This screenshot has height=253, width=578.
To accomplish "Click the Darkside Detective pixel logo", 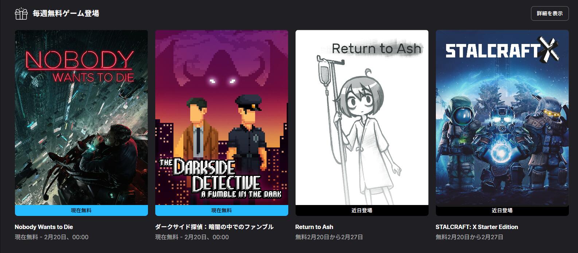I will pyautogui.click(x=221, y=178).
